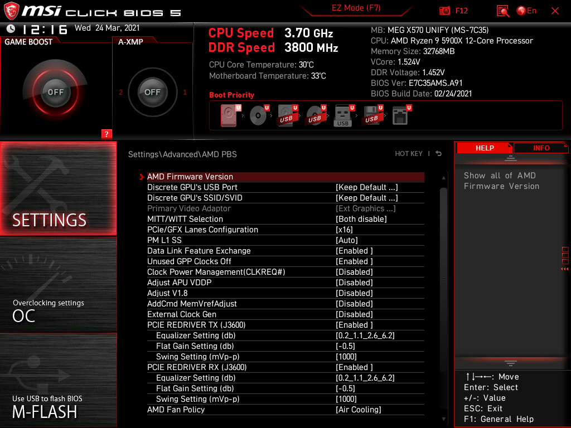Close the BIOS with the red X
Viewport: 571px width, 428px height.
pos(555,11)
